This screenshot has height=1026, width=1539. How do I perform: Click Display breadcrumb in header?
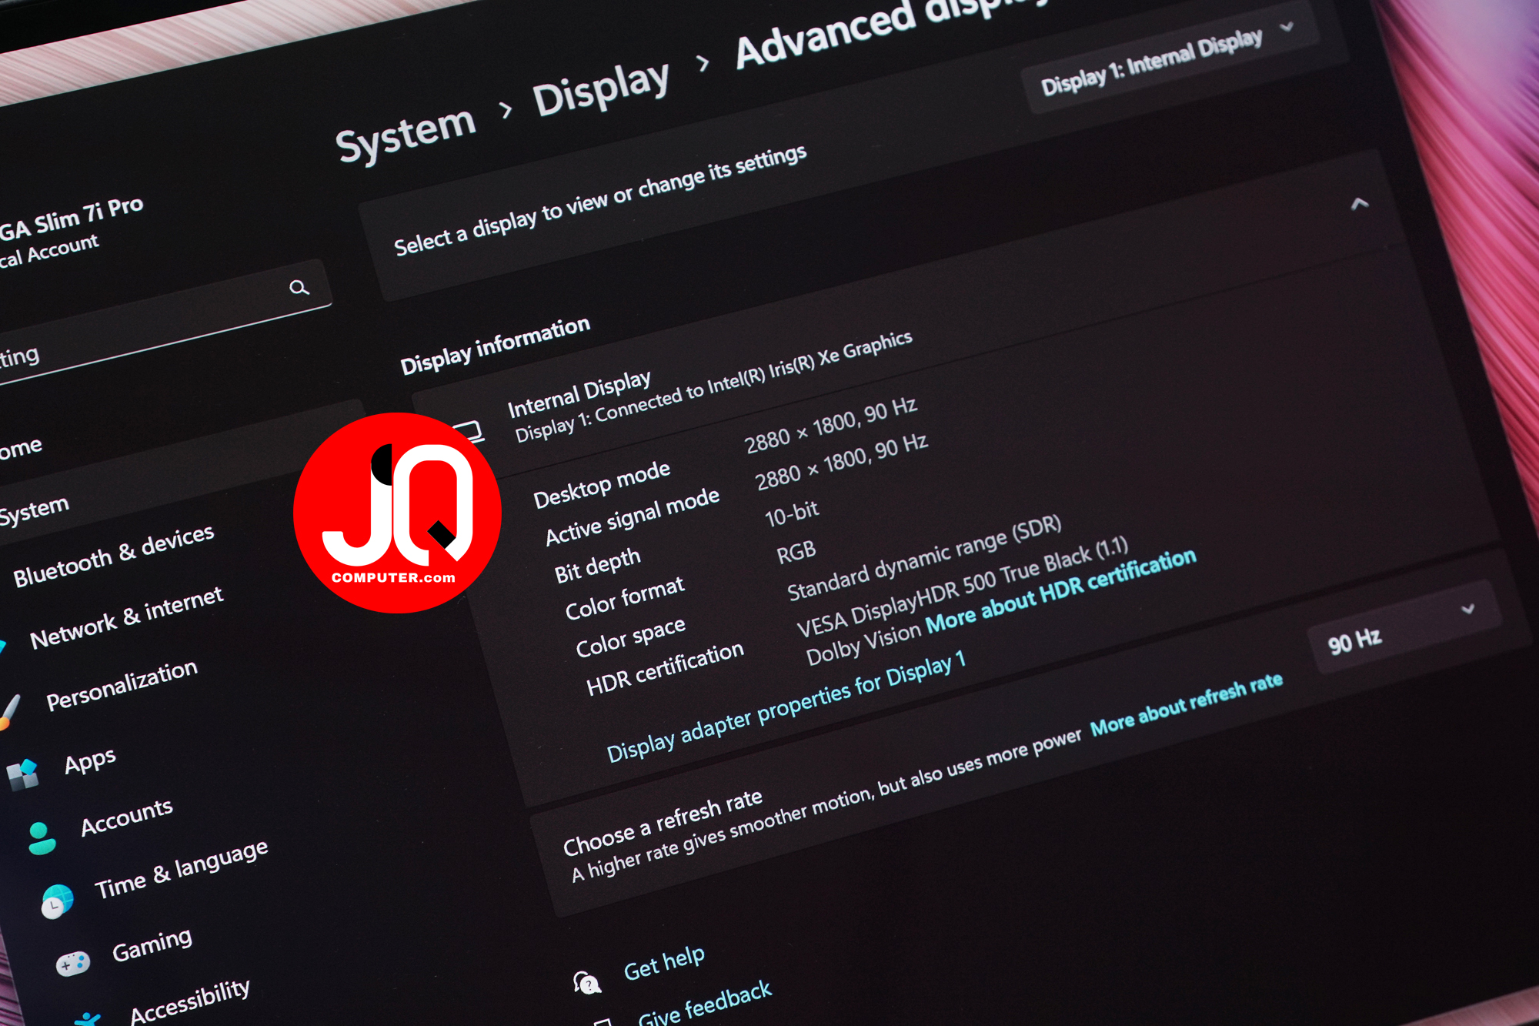[601, 87]
